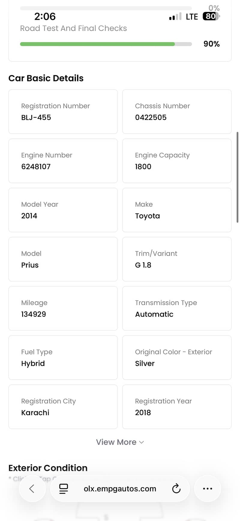Tap the Mileage 134929 card
The image size is (240, 521).
point(63,308)
